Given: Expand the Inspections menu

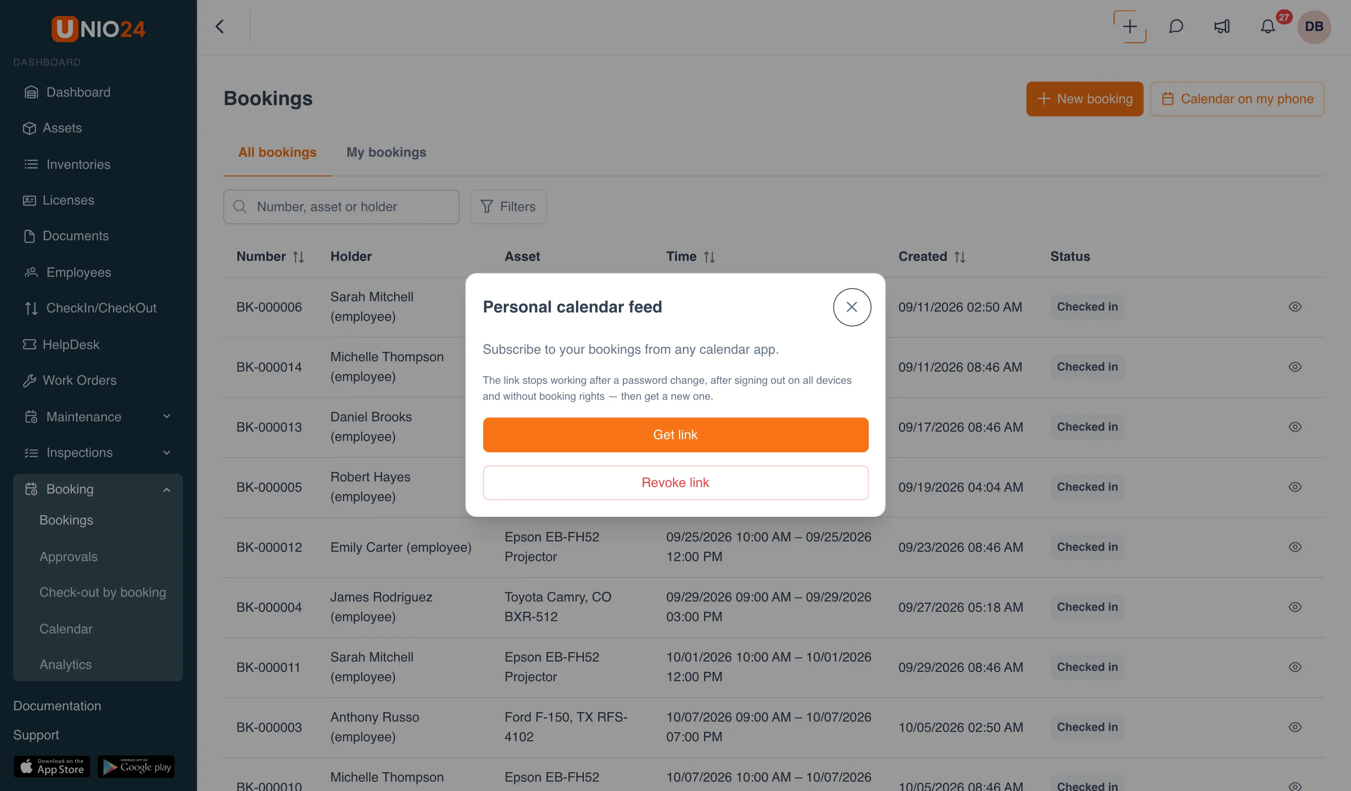Looking at the screenshot, I should [x=98, y=453].
